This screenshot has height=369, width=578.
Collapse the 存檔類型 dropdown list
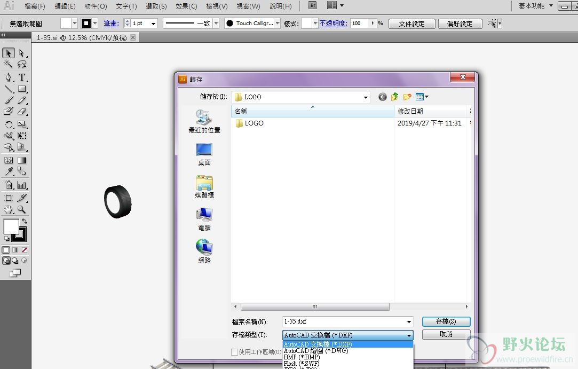tap(409, 335)
